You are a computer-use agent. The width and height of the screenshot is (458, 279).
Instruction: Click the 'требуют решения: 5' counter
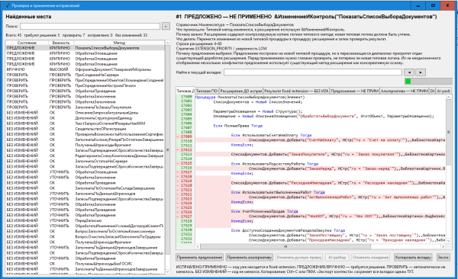pos(42,35)
